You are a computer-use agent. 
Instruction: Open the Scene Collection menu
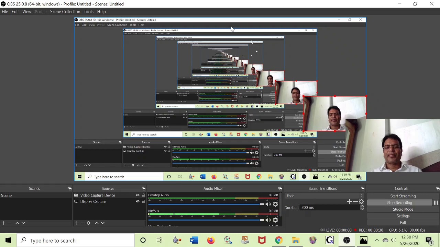[x=65, y=12]
